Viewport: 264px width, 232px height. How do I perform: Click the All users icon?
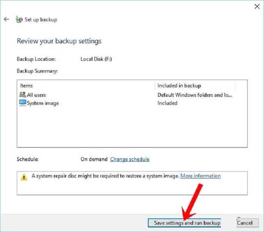coord(23,95)
